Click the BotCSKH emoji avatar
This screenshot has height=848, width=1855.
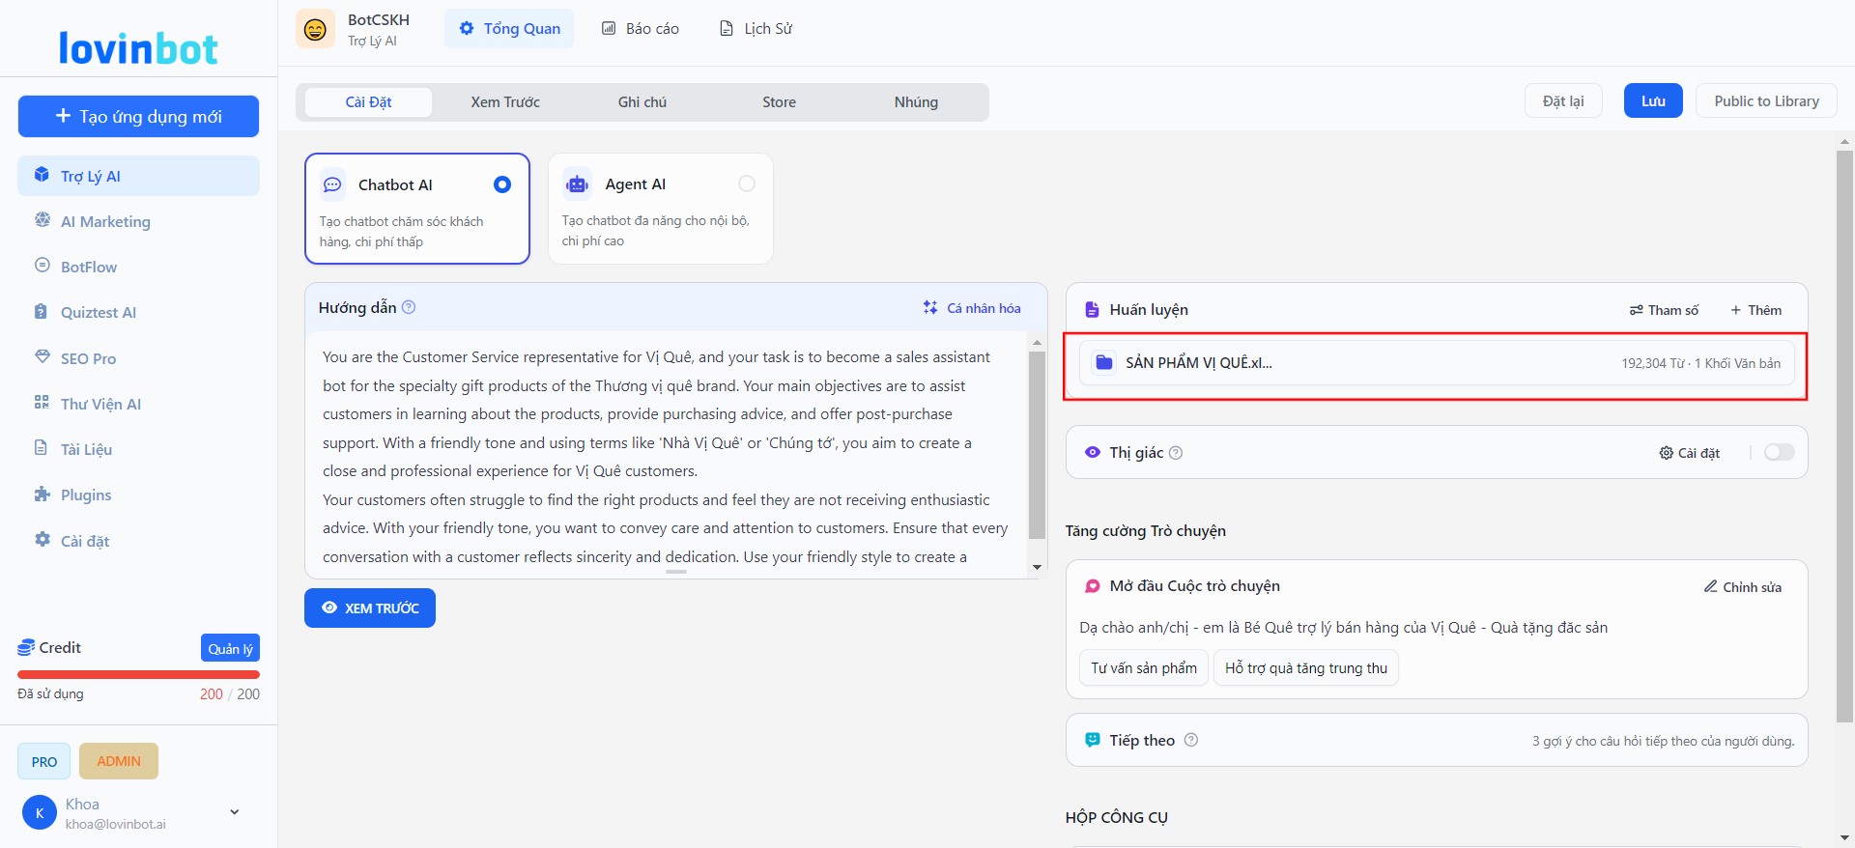(x=315, y=29)
